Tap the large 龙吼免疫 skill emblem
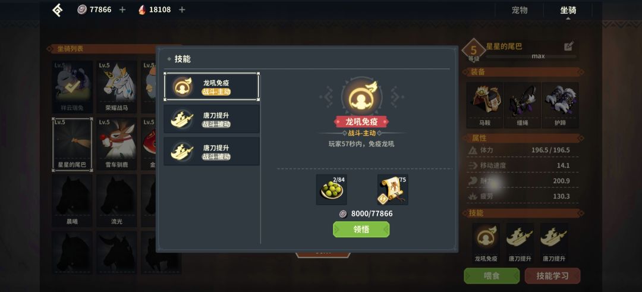 tap(361, 97)
